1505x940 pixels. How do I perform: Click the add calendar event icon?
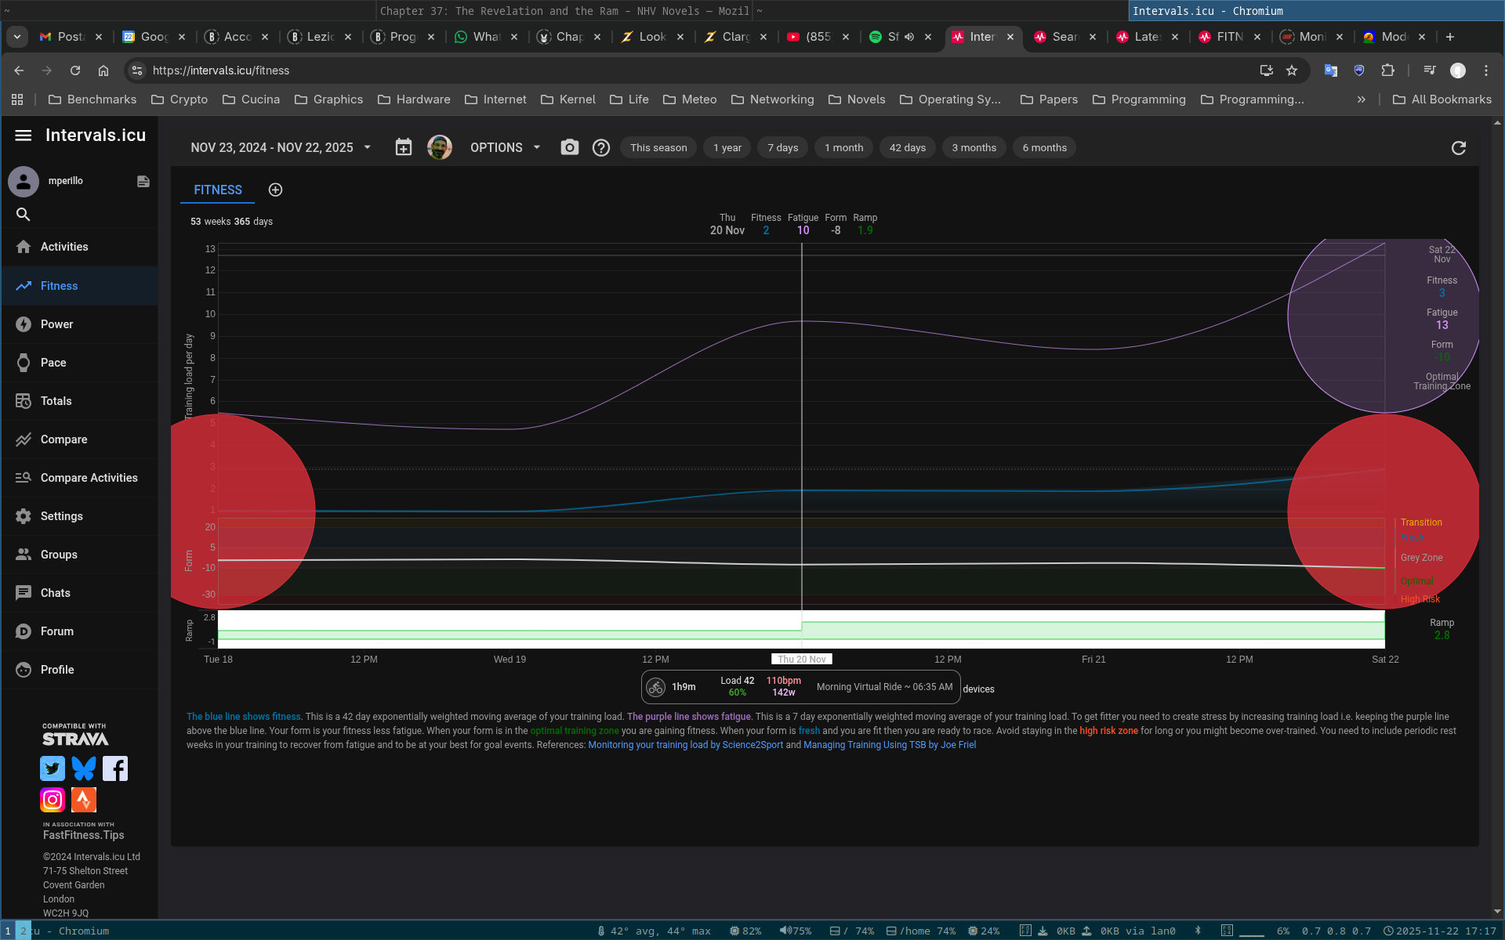[x=403, y=147]
